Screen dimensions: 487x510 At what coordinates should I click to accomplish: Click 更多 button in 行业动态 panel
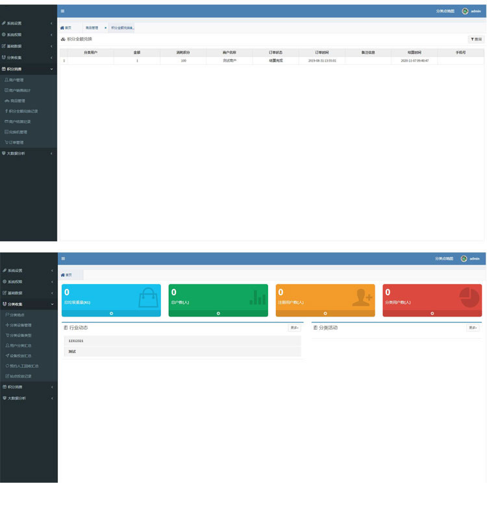click(294, 328)
